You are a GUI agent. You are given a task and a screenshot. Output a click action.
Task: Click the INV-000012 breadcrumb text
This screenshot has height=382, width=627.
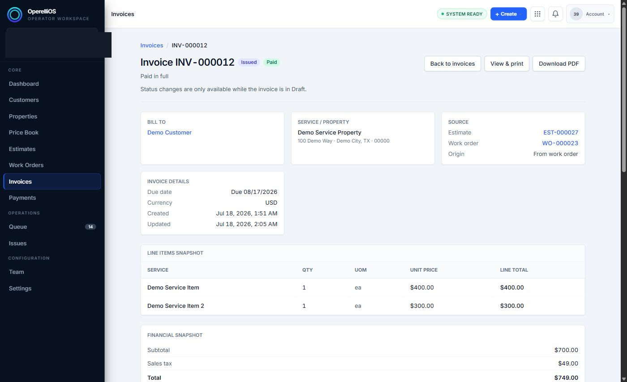tap(189, 45)
